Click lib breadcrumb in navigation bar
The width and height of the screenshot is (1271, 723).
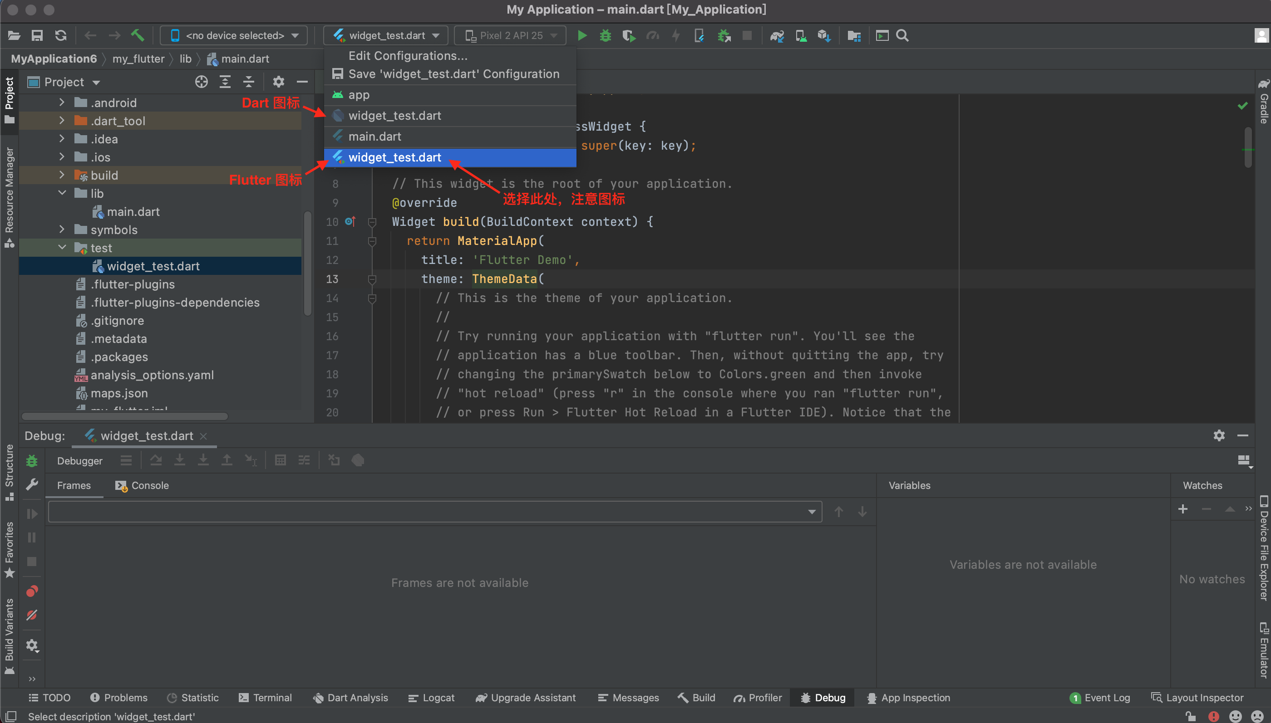[x=185, y=59]
